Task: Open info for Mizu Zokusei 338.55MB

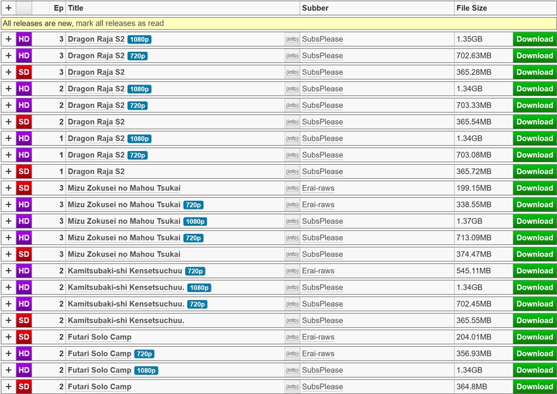Action: 292,205
